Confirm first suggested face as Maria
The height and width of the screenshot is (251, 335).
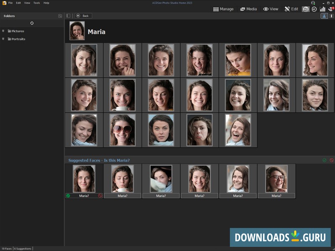[68, 195]
